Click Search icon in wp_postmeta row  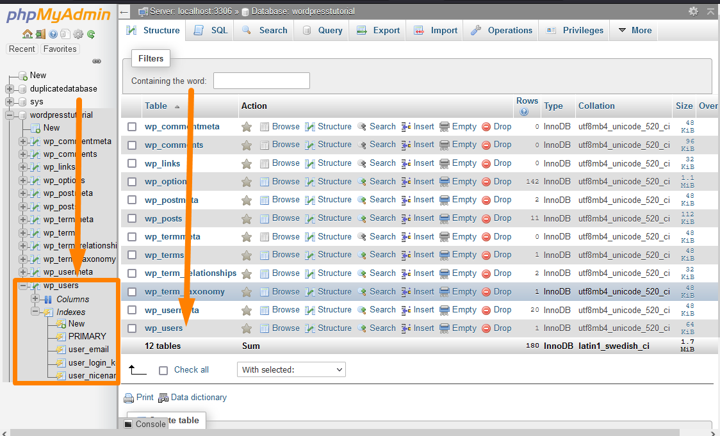tap(362, 200)
